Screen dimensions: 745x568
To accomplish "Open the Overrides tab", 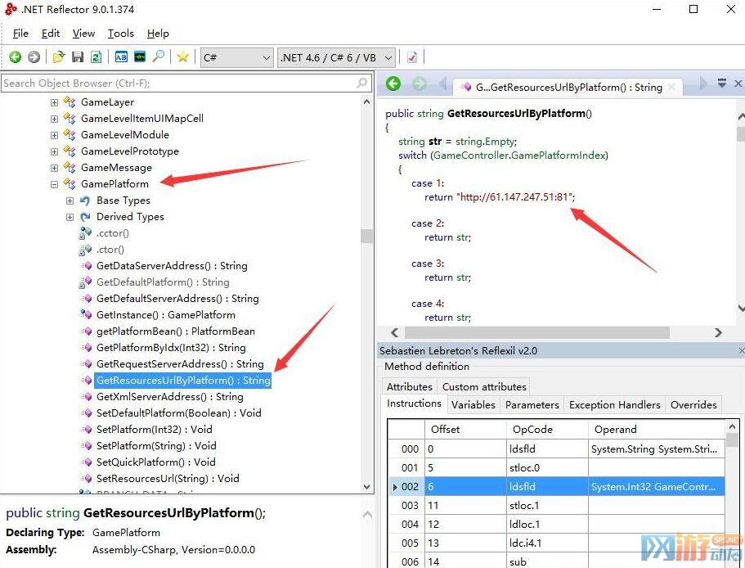I will (693, 405).
